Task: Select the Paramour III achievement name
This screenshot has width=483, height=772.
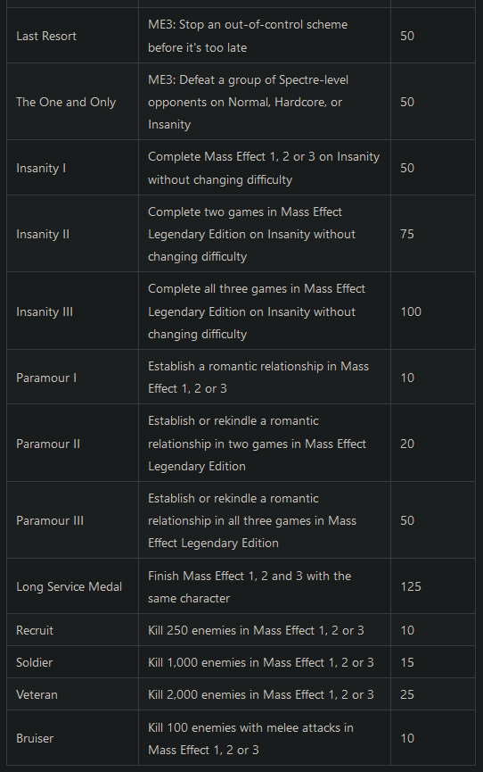Action: [x=50, y=520]
